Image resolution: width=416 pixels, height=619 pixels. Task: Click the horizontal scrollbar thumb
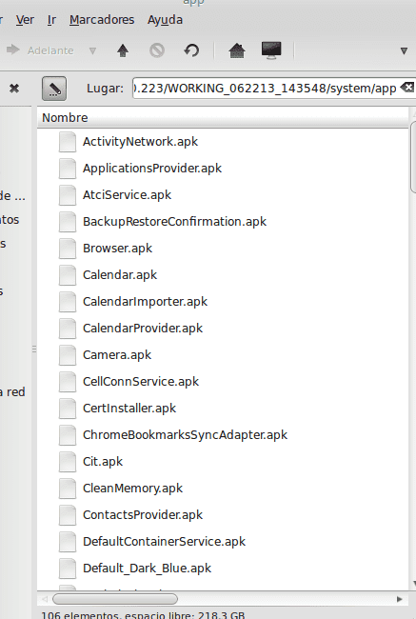tap(115, 599)
